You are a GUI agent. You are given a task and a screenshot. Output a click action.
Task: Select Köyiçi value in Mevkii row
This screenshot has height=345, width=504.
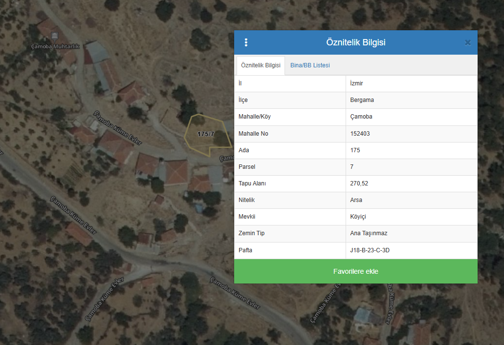[x=358, y=217]
